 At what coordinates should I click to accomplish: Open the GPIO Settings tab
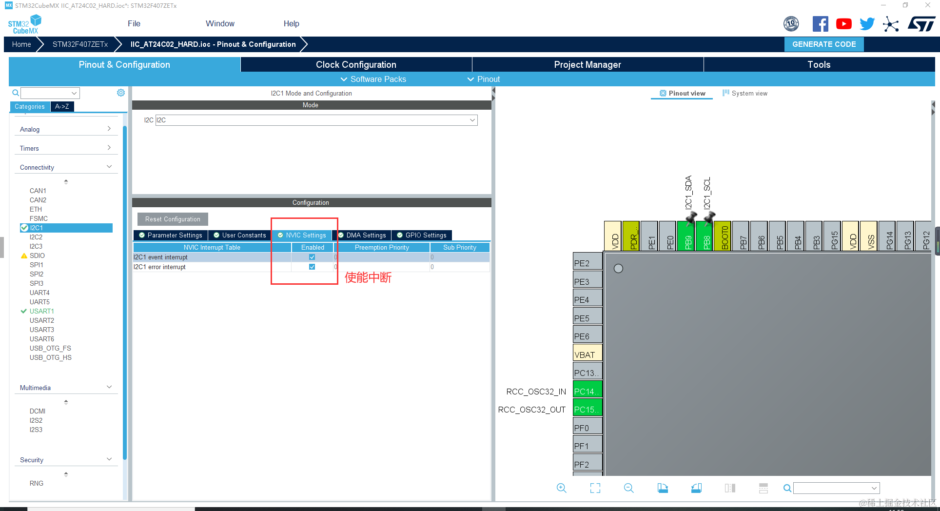(x=422, y=235)
